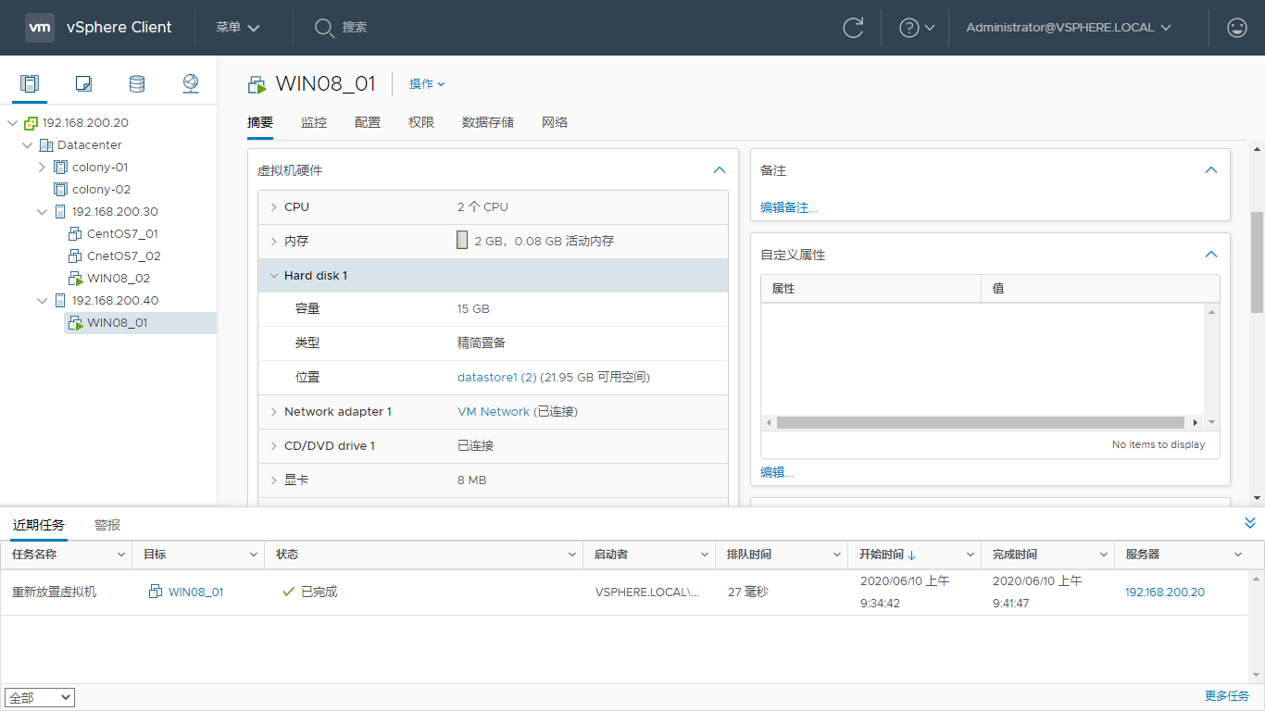The image size is (1265, 711).
Task: Switch to the 警报 tab in the bottom panel
Action: click(107, 524)
